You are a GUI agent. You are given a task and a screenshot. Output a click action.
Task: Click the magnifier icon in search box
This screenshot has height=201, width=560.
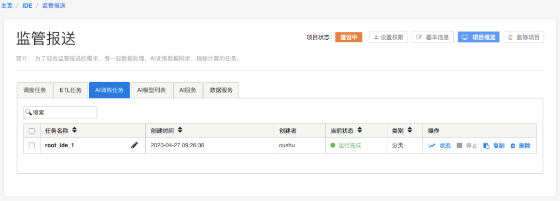pos(29,112)
